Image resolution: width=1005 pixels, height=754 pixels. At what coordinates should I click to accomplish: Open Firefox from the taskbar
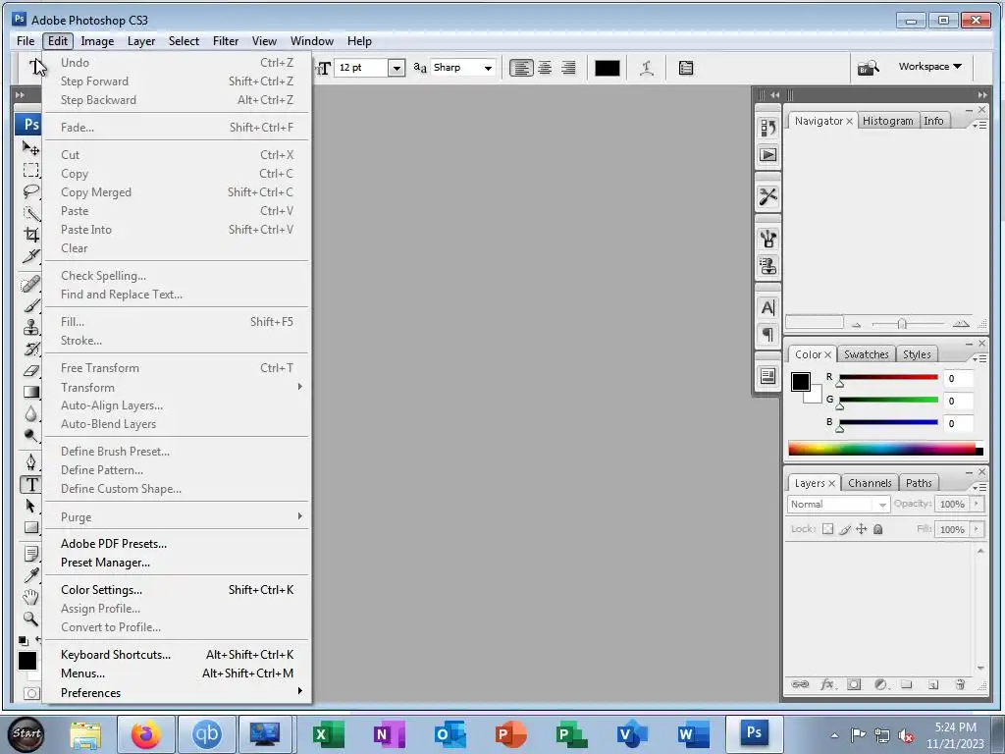[146, 734]
